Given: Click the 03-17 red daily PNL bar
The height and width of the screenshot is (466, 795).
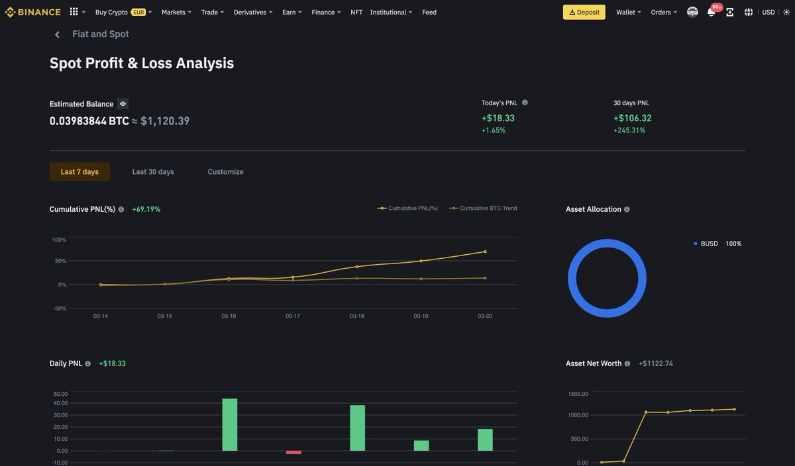Looking at the screenshot, I should [x=293, y=452].
